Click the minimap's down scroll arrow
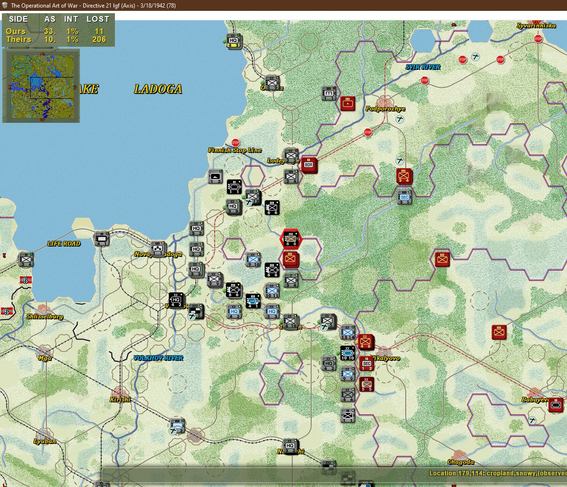This screenshot has height=487, width=567. [42, 120]
